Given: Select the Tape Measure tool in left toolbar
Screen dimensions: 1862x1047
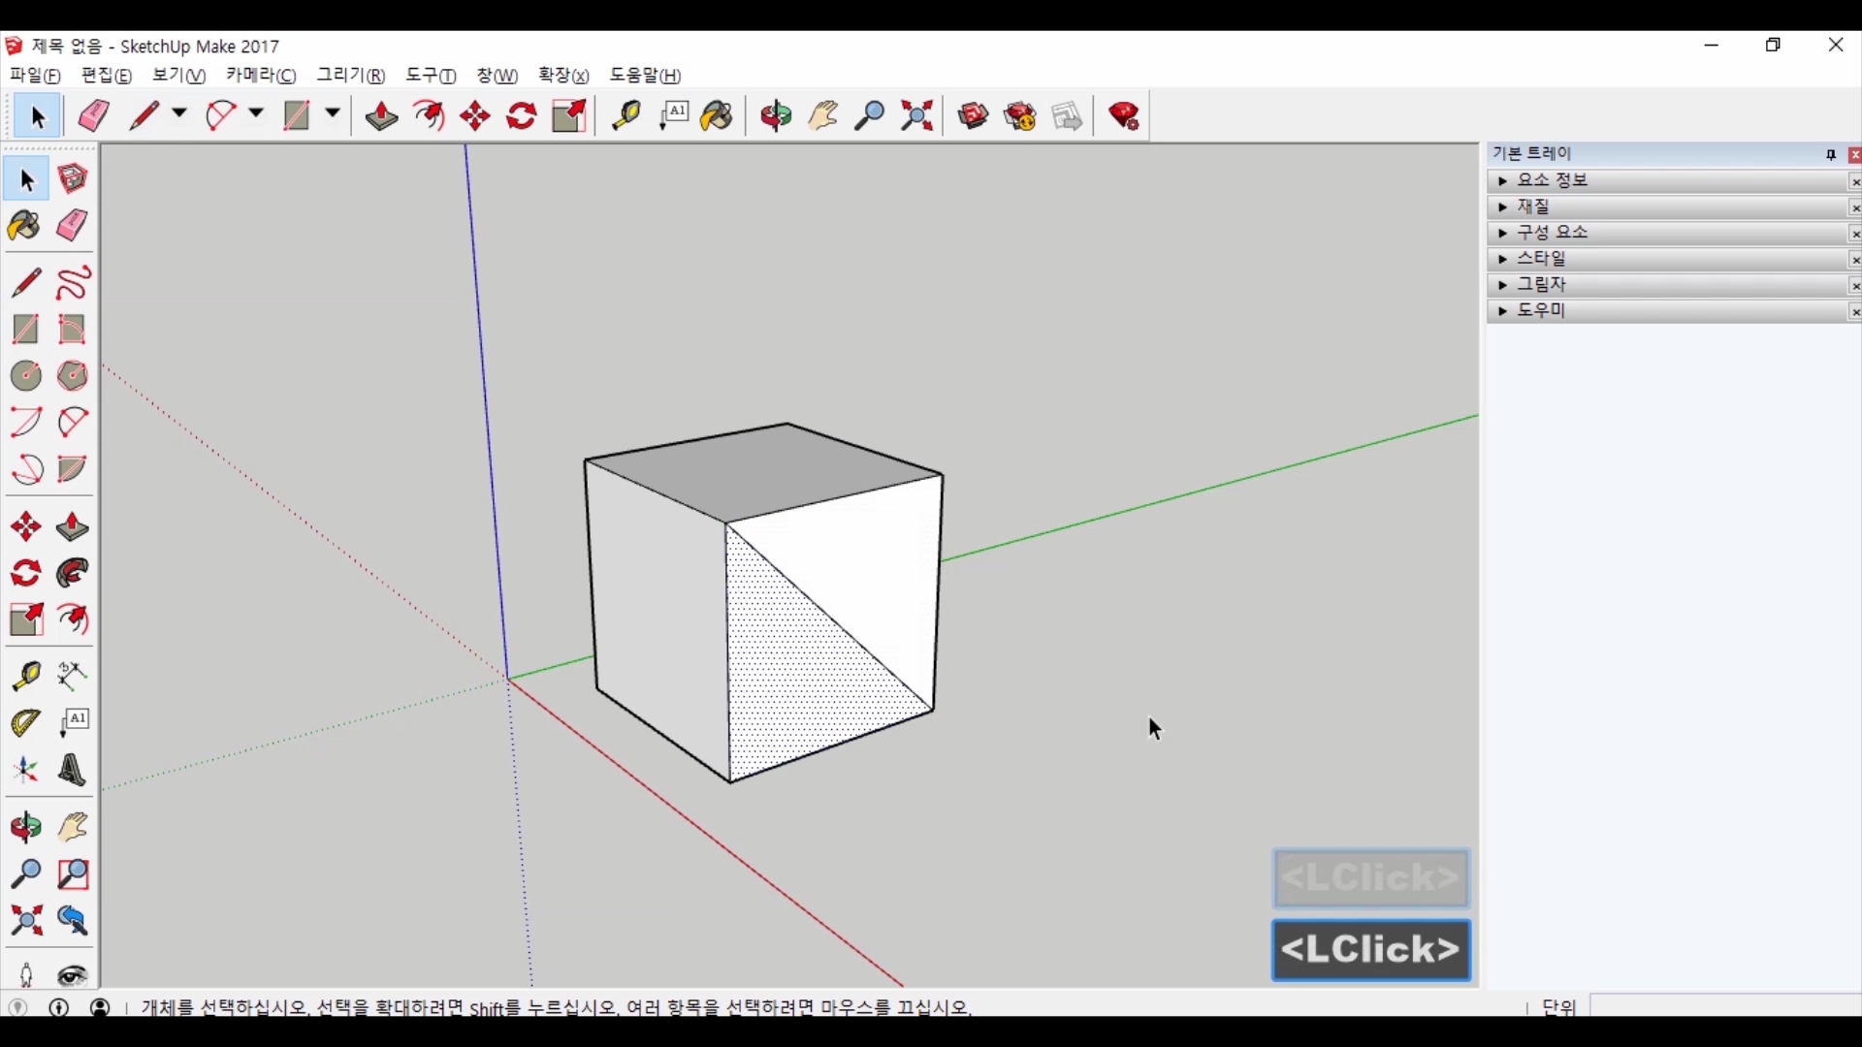Looking at the screenshot, I should pos(25,676).
